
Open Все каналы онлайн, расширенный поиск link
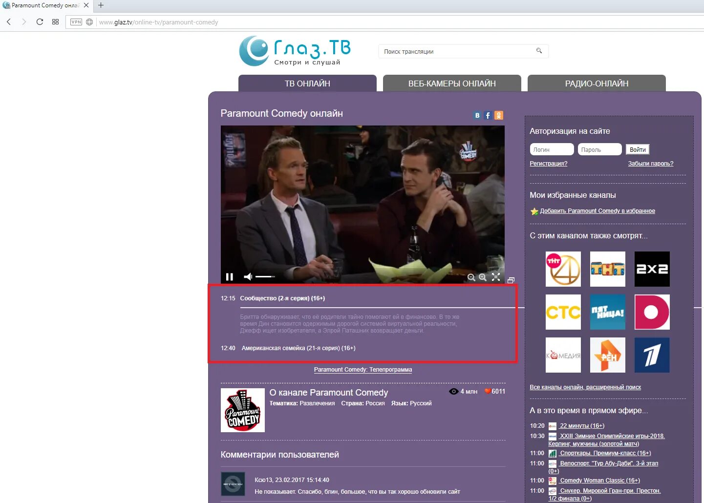click(x=585, y=387)
